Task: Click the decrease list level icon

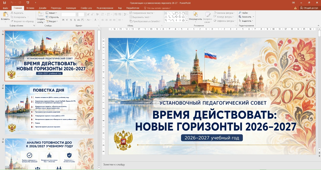Action: pos(116,14)
